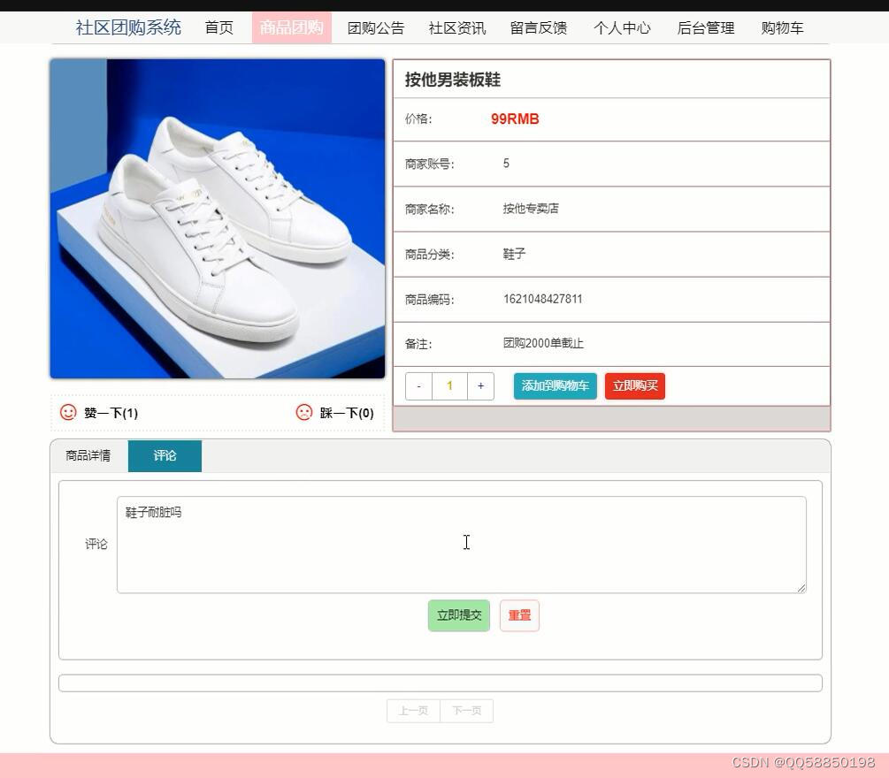Image resolution: width=889 pixels, height=778 pixels.
Task: Click the smiley face like icon
Action: coord(68,412)
